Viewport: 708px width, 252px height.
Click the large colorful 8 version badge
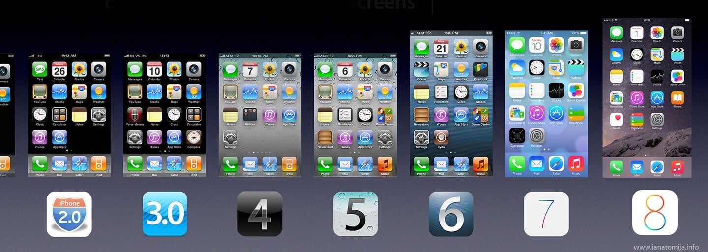(655, 213)
